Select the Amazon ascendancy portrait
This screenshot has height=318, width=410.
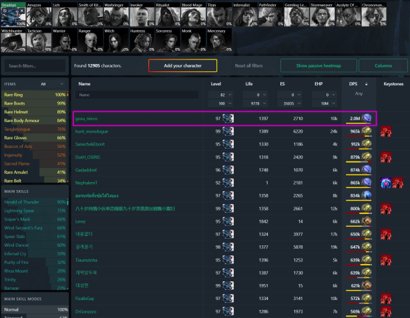(x=39, y=15)
